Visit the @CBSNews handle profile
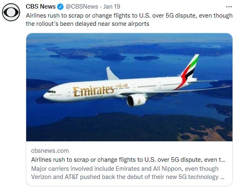The image size is (237, 190). [x=82, y=7]
